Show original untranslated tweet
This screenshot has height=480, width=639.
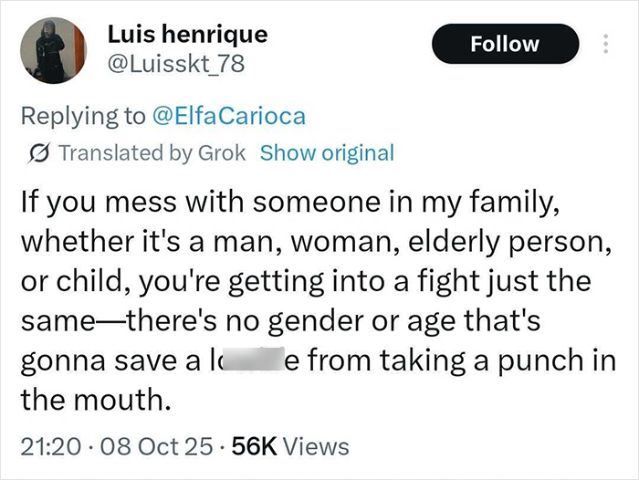tap(327, 152)
